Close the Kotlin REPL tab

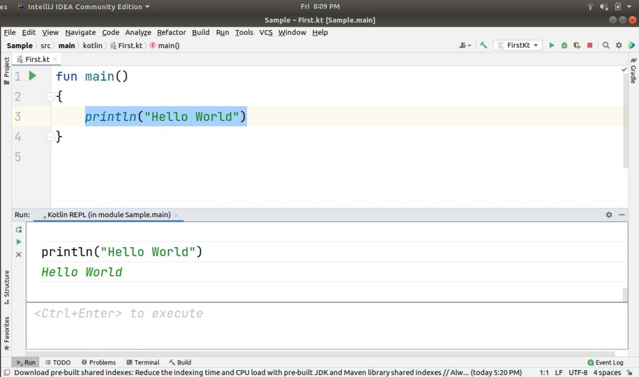tap(177, 215)
